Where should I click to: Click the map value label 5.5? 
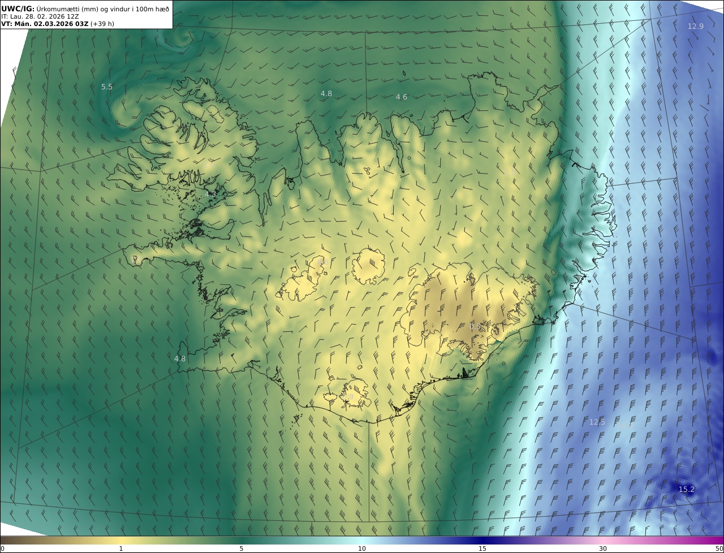107,87
